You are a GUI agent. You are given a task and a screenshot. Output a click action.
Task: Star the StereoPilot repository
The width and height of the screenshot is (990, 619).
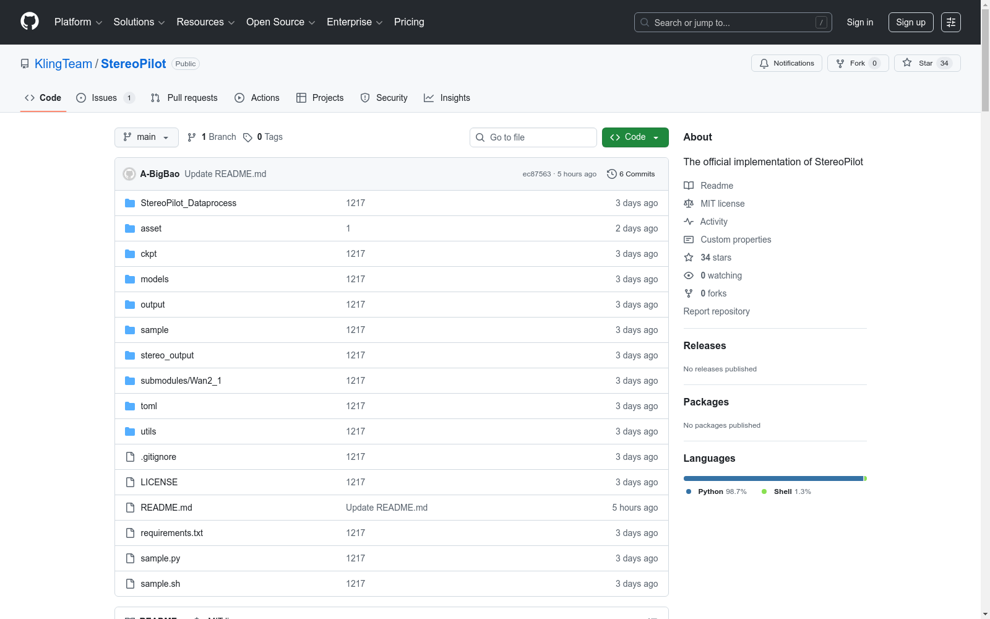[x=927, y=63]
